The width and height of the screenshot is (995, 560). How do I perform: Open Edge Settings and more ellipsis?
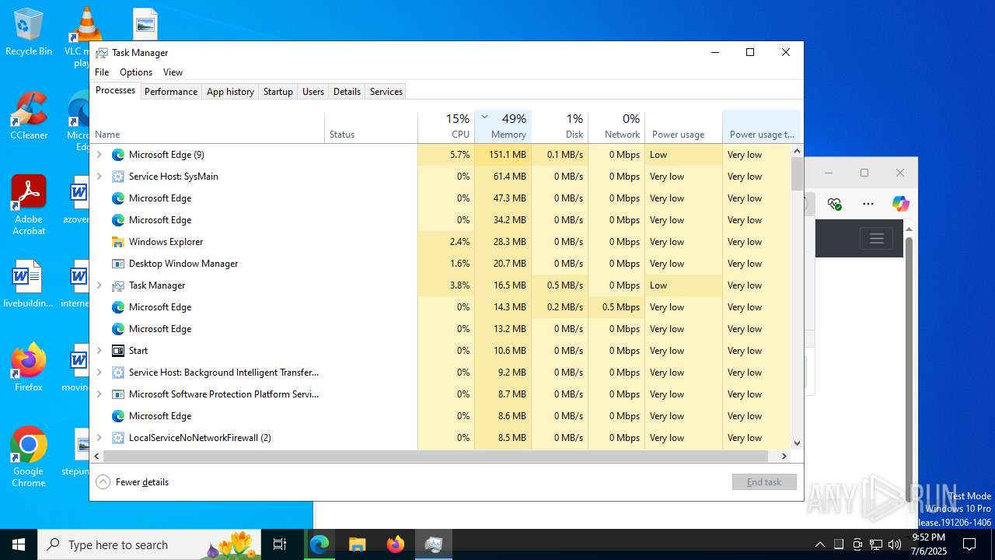[868, 204]
